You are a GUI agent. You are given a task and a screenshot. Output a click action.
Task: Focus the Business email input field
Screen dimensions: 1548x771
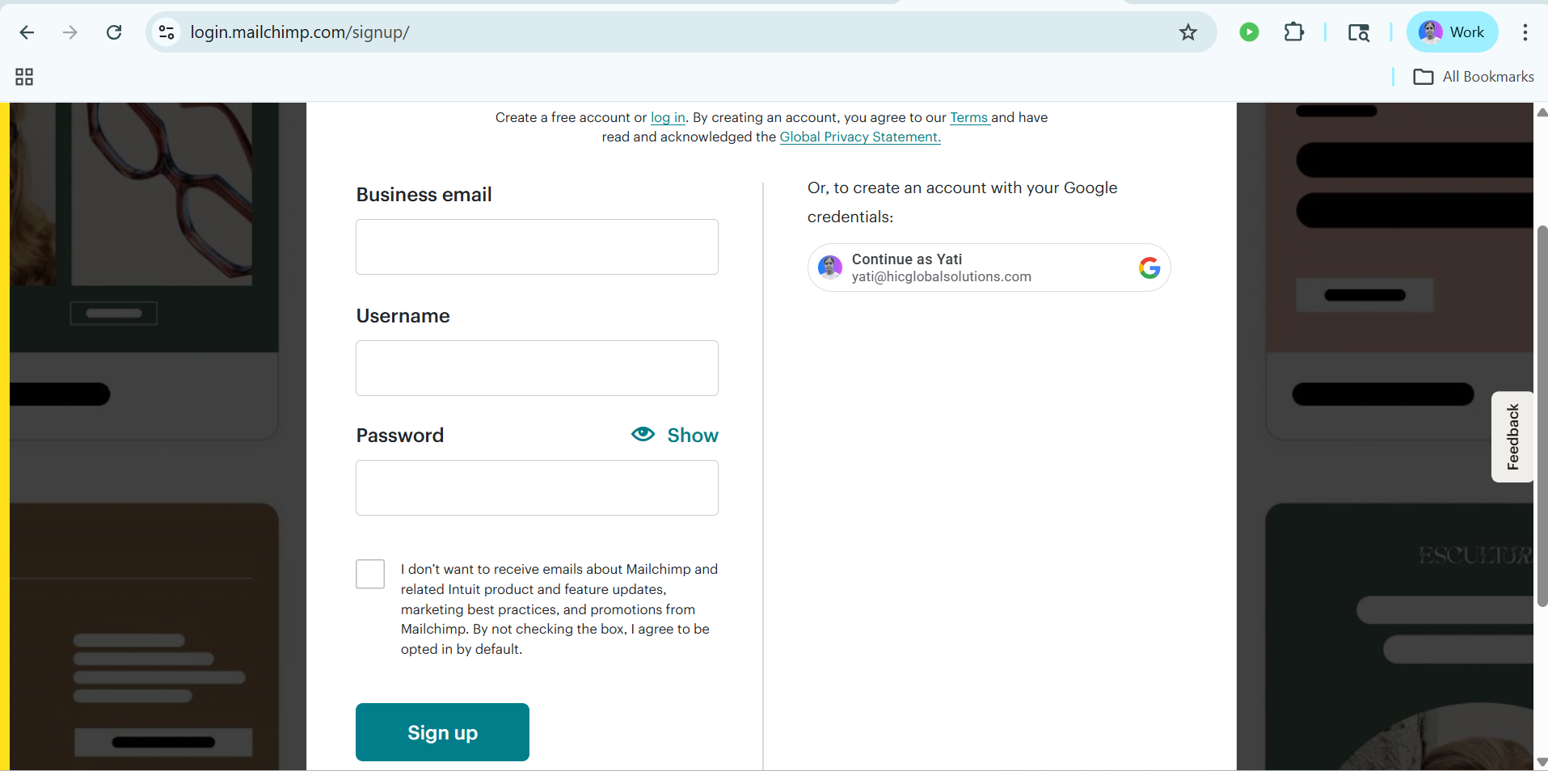pyautogui.click(x=537, y=246)
